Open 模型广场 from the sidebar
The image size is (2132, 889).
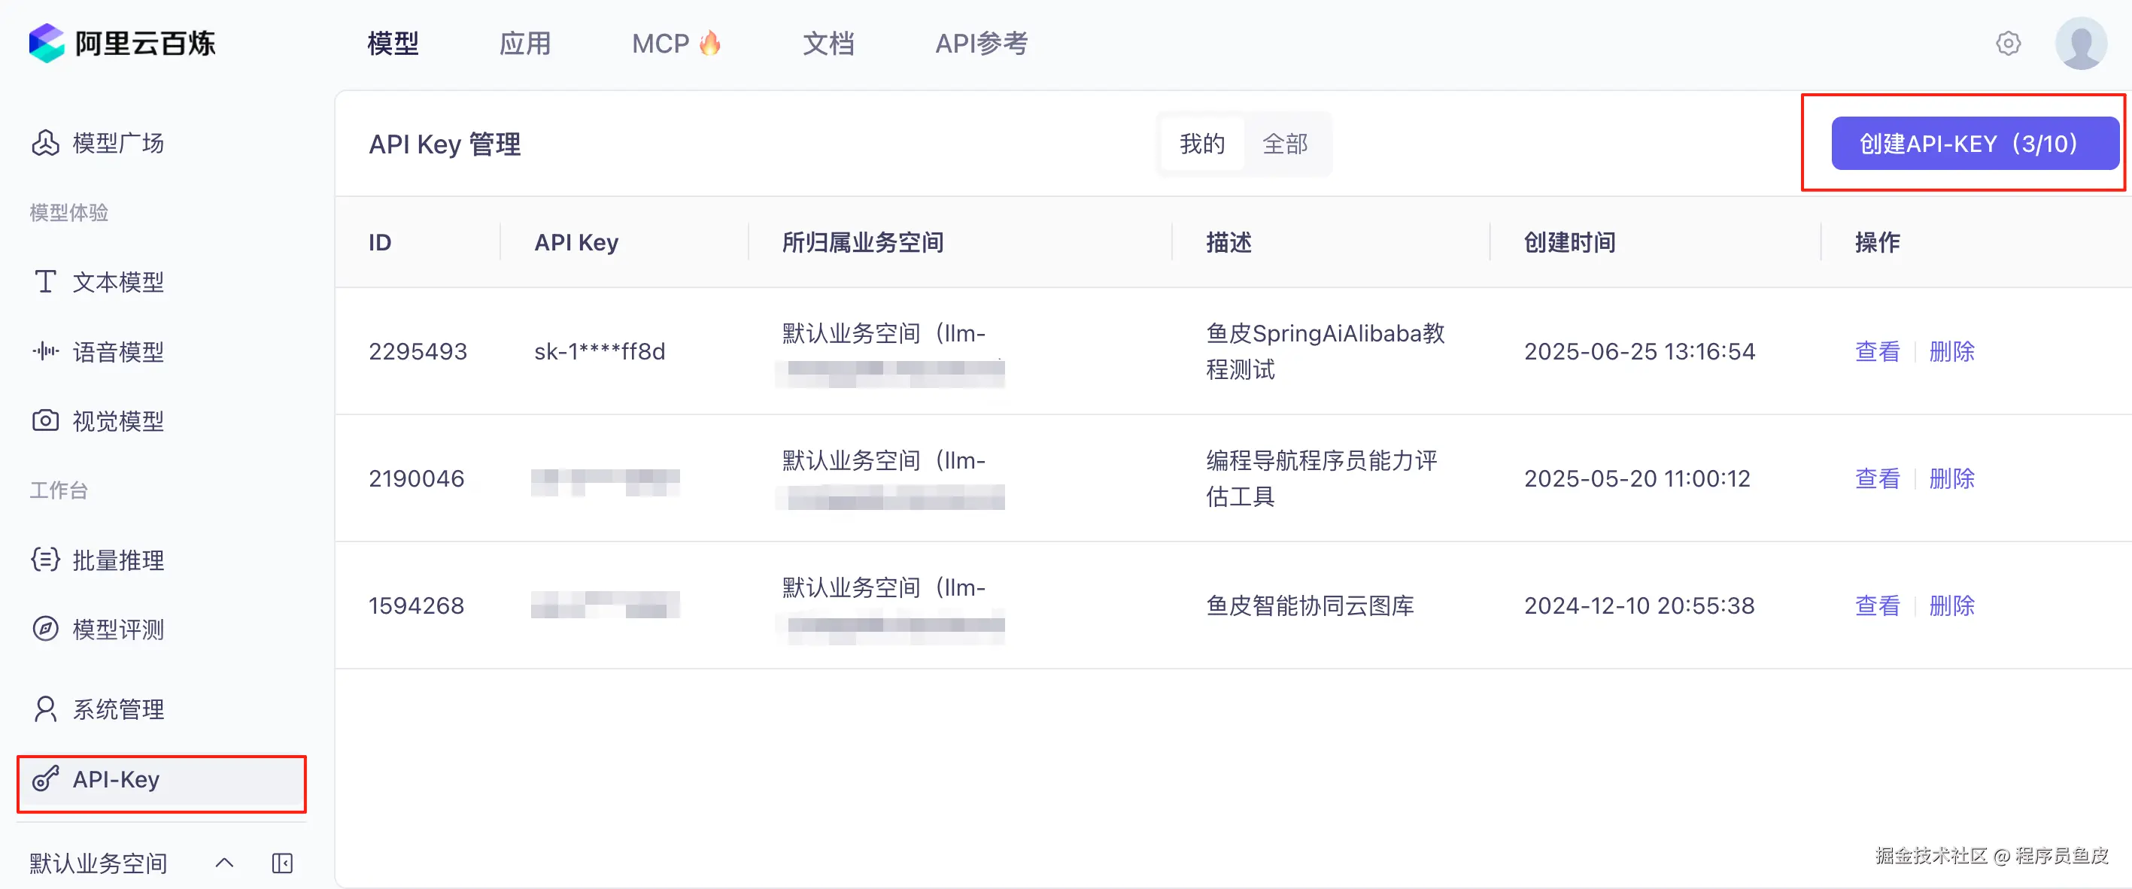[117, 143]
